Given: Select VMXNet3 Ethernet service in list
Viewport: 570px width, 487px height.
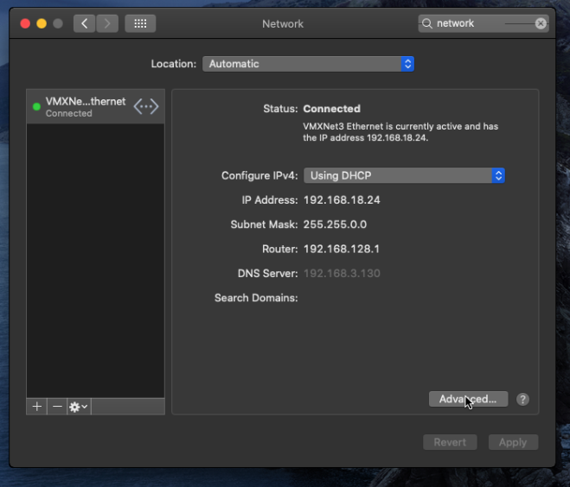Looking at the screenshot, I should coord(96,107).
